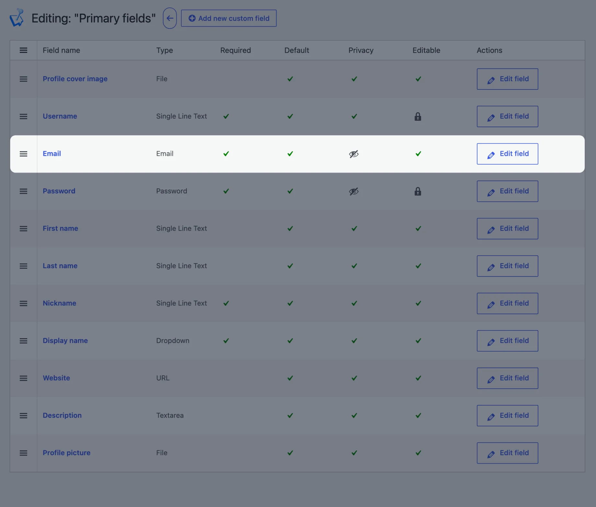Grab the Profile cover image drag handle
596x507 pixels.
23,79
